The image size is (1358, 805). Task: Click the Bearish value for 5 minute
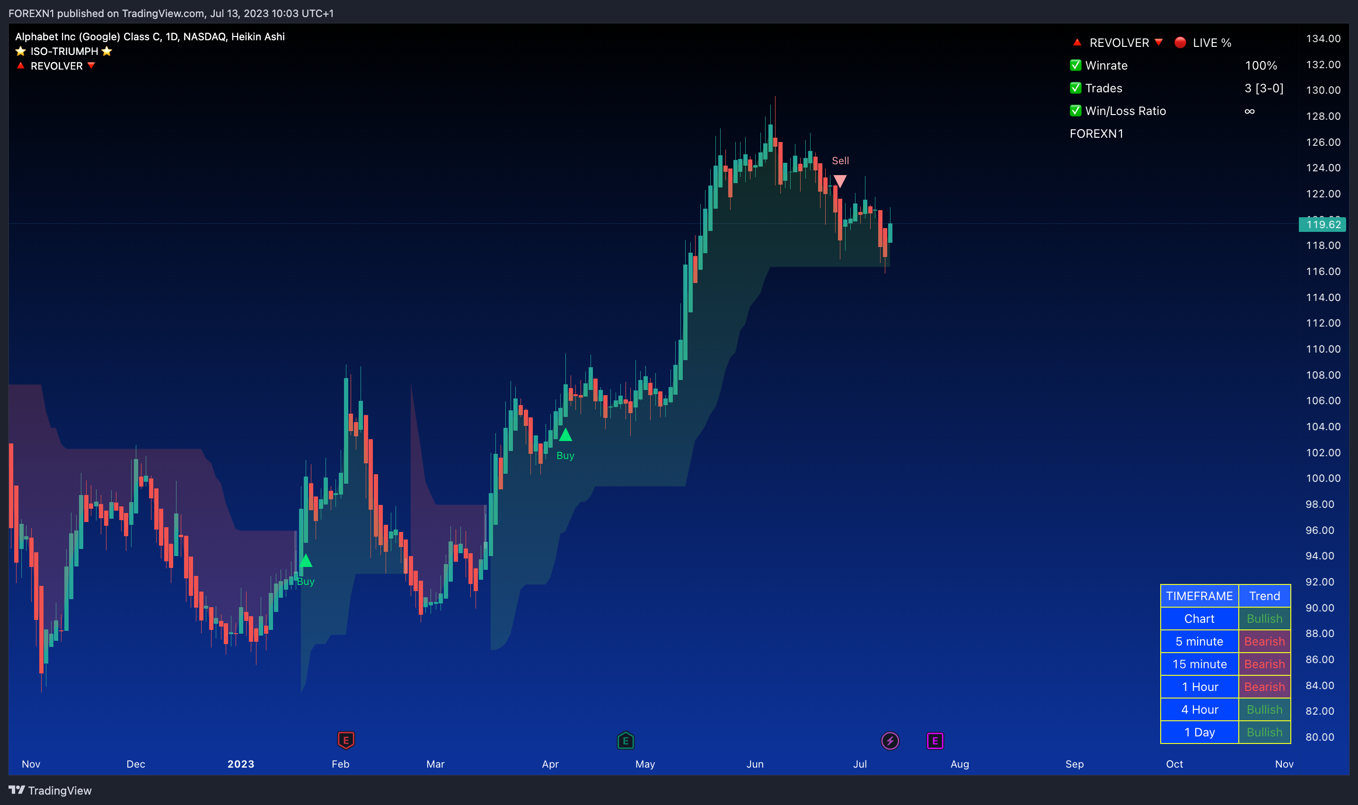click(1264, 641)
